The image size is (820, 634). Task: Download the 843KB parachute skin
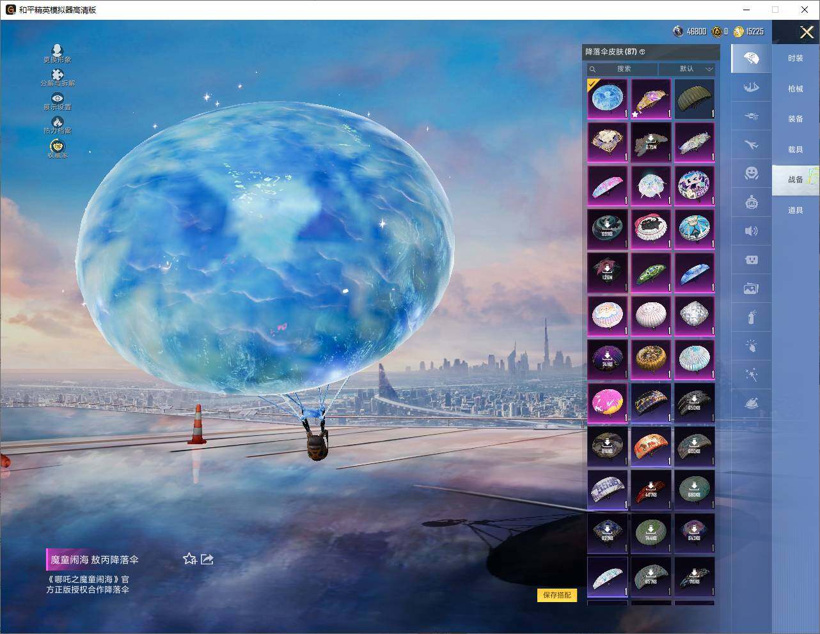pos(695,534)
